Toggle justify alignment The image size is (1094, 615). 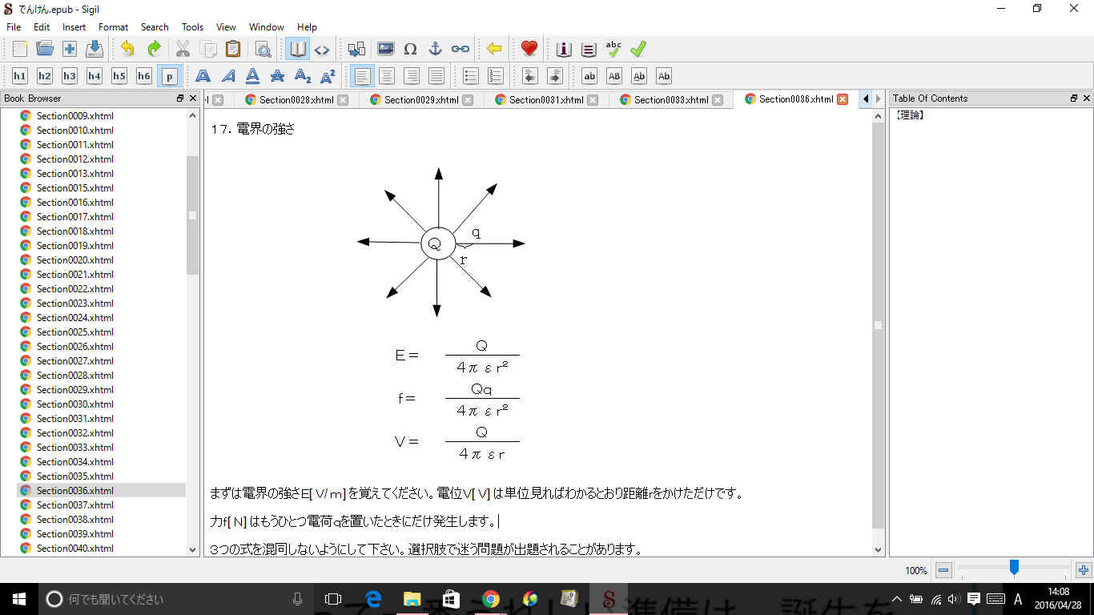coord(436,76)
